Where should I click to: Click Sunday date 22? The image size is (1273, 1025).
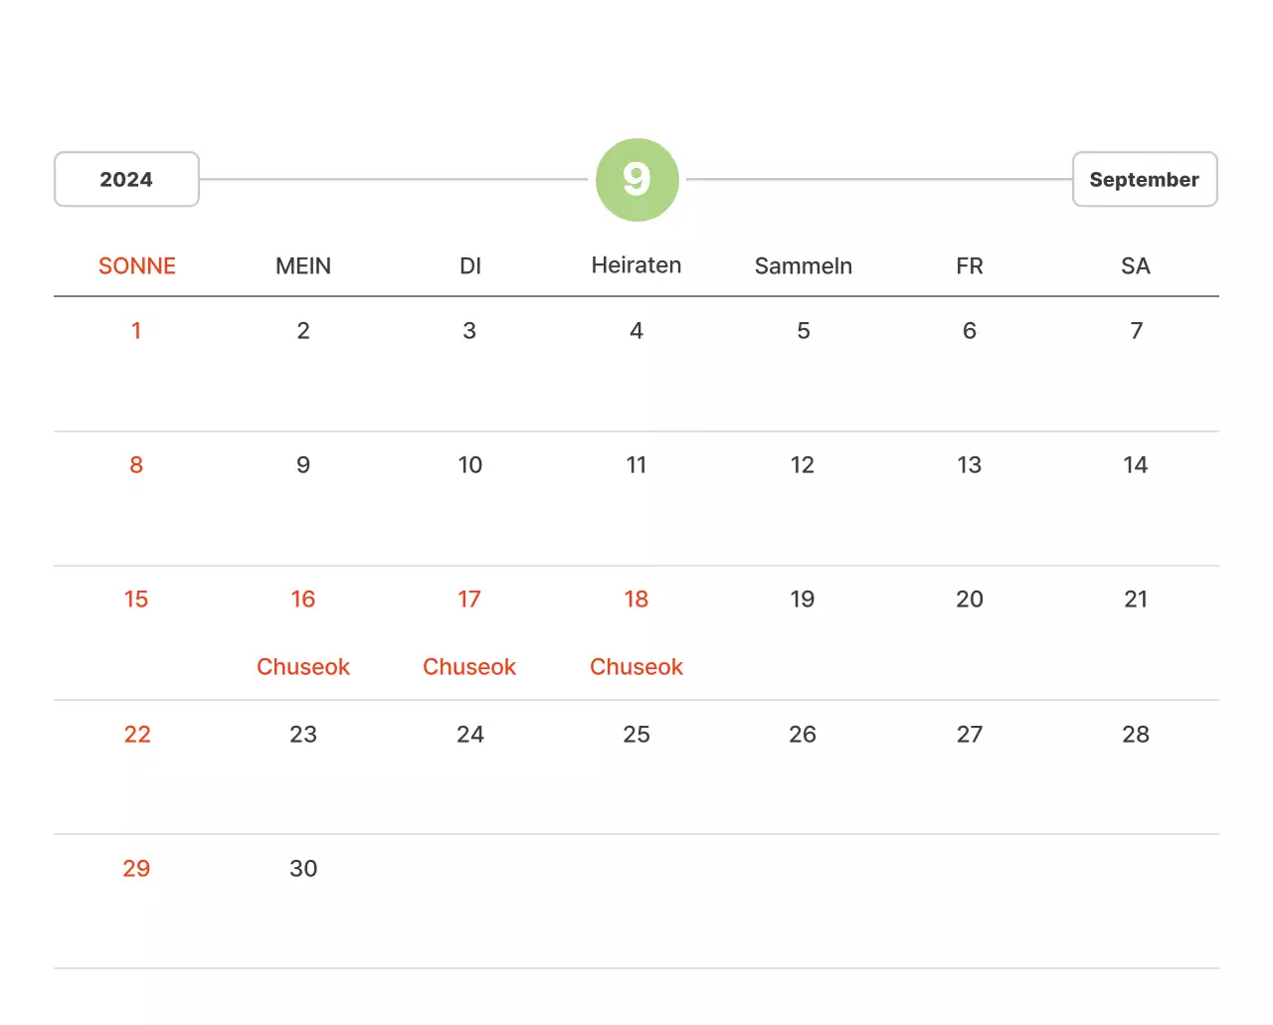(x=137, y=735)
